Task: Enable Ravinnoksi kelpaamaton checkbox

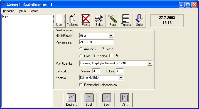Action: (x=81, y=85)
